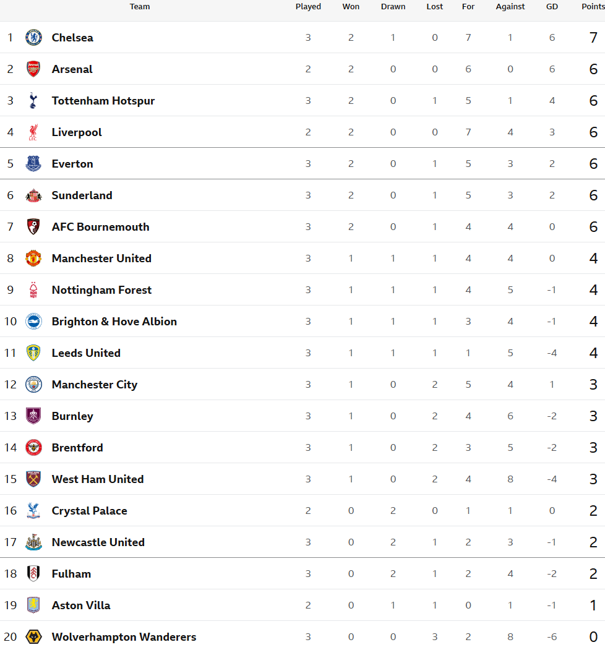Open the Everton team link
Screen dimensions: 605x650
[x=72, y=164]
